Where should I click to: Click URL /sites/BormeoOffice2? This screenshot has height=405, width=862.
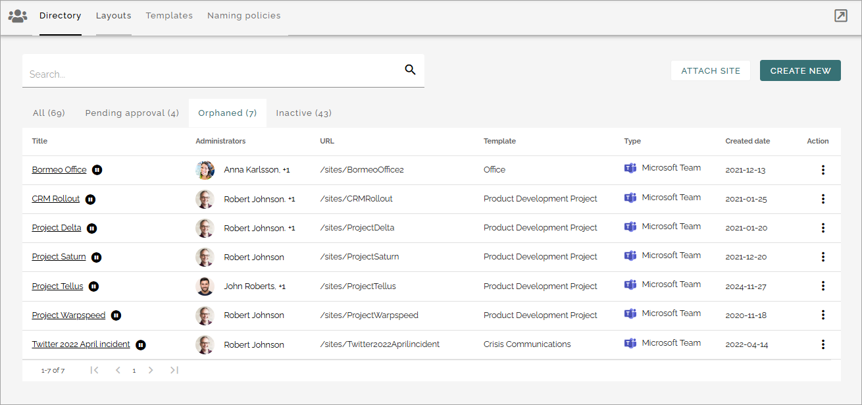[x=362, y=170]
